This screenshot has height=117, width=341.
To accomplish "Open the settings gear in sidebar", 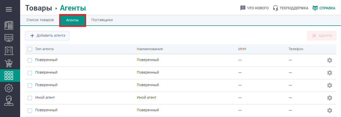I will coord(9,88).
